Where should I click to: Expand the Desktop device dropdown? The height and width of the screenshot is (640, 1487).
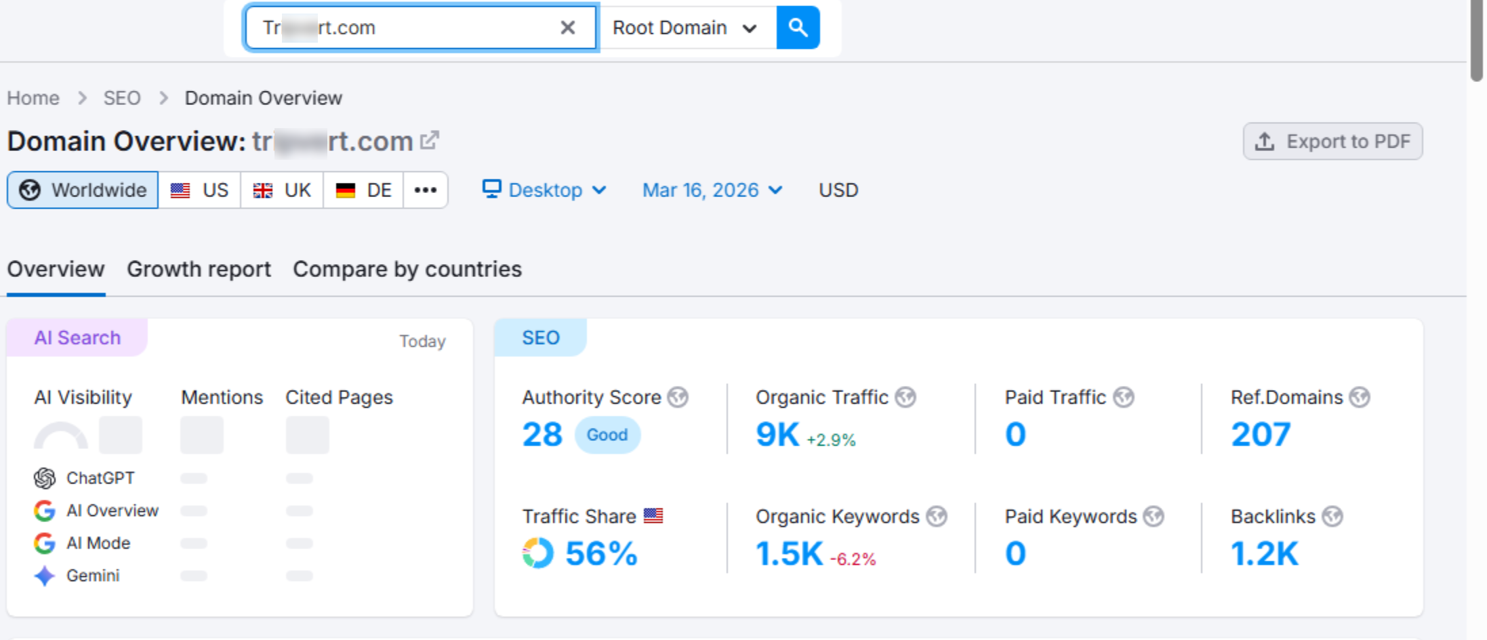(544, 190)
